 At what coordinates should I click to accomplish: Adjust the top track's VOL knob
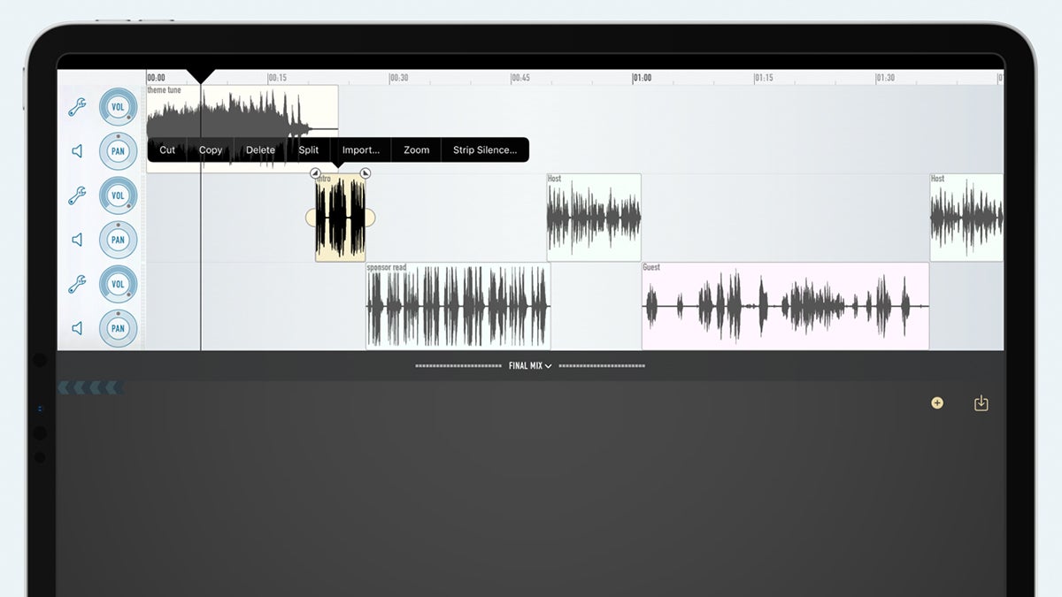click(119, 105)
